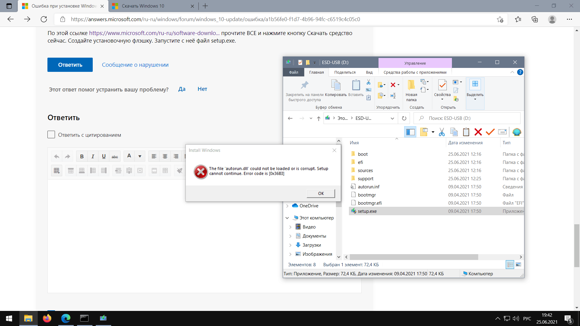Collapse 'Этот компьютер' tree node

(x=287, y=218)
